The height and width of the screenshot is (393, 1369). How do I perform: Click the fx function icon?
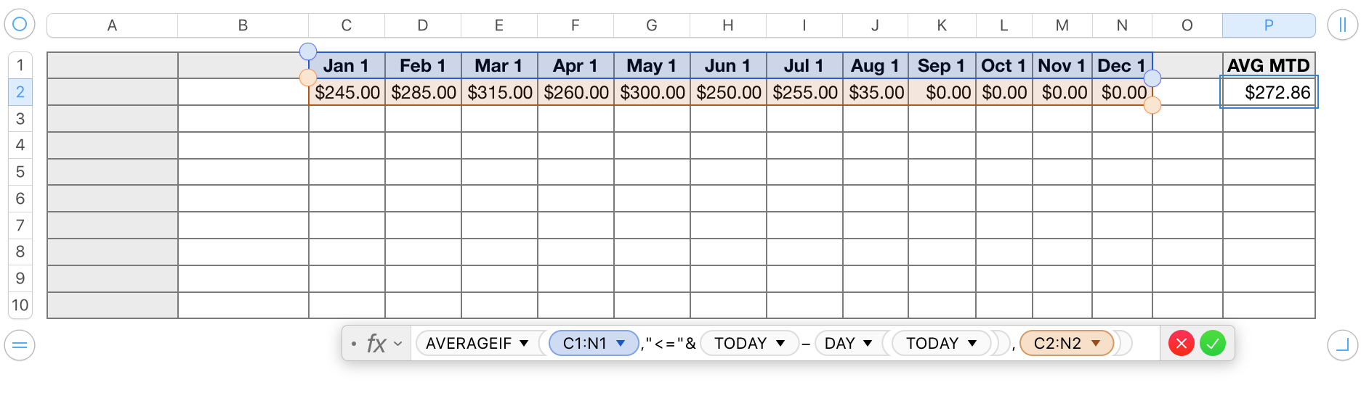point(376,343)
